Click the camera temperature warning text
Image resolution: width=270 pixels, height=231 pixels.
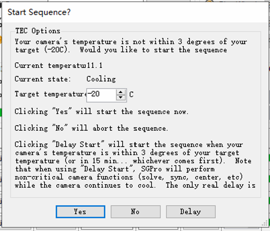tap(131, 46)
